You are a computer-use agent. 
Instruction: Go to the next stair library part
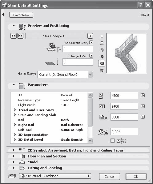click(x=20, y=36)
